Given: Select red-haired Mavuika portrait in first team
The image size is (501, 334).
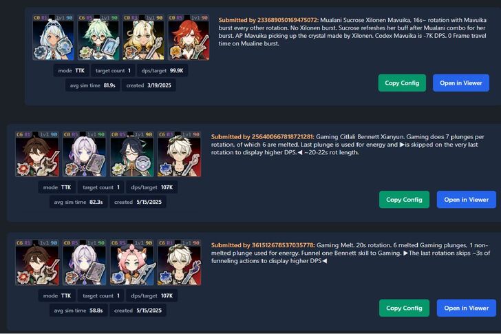Looking at the screenshot, I should [x=189, y=37].
